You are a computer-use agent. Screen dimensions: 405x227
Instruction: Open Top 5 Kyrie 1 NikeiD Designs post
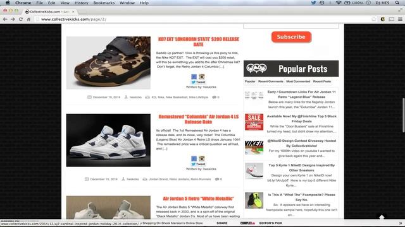pyautogui.click(x=301, y=168)
